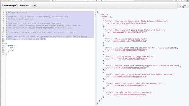Click title "Awesome Error Tracking Solution for Meteor Apps"
Viewport: 189px width, 106px height.
pos(146,48)
